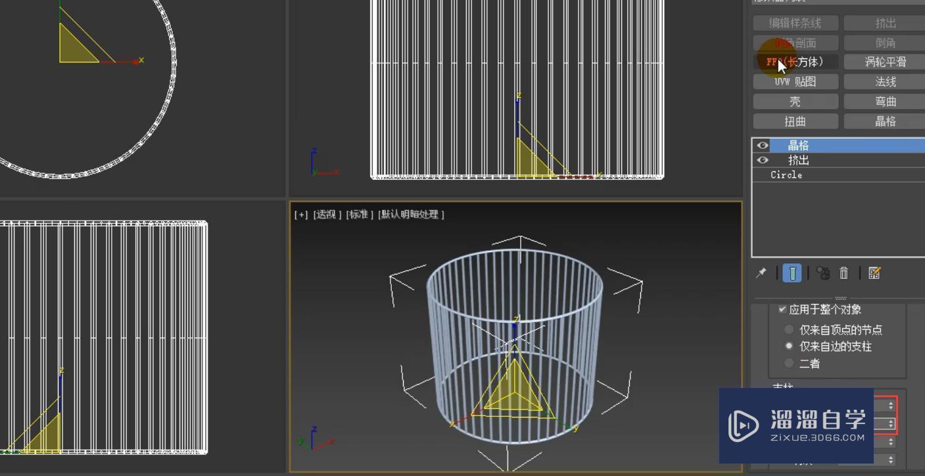Open the [默认明暗处理] shading menu
The height and width of the screenshot is (476, 925).
411,214
